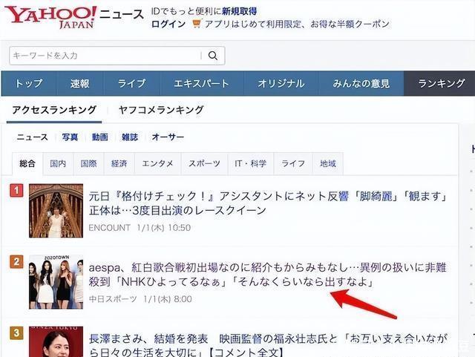The height and width of the screenshot is (357, 475).
Task: Open the エキスパート navigation tab
Action: [201, 84]
